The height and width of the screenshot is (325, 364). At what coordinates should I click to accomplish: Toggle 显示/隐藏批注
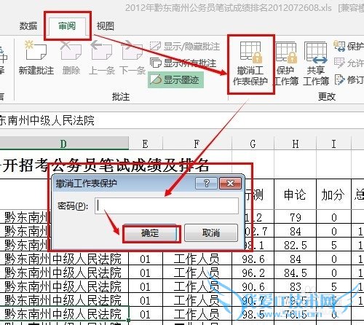tap(185, 46)
